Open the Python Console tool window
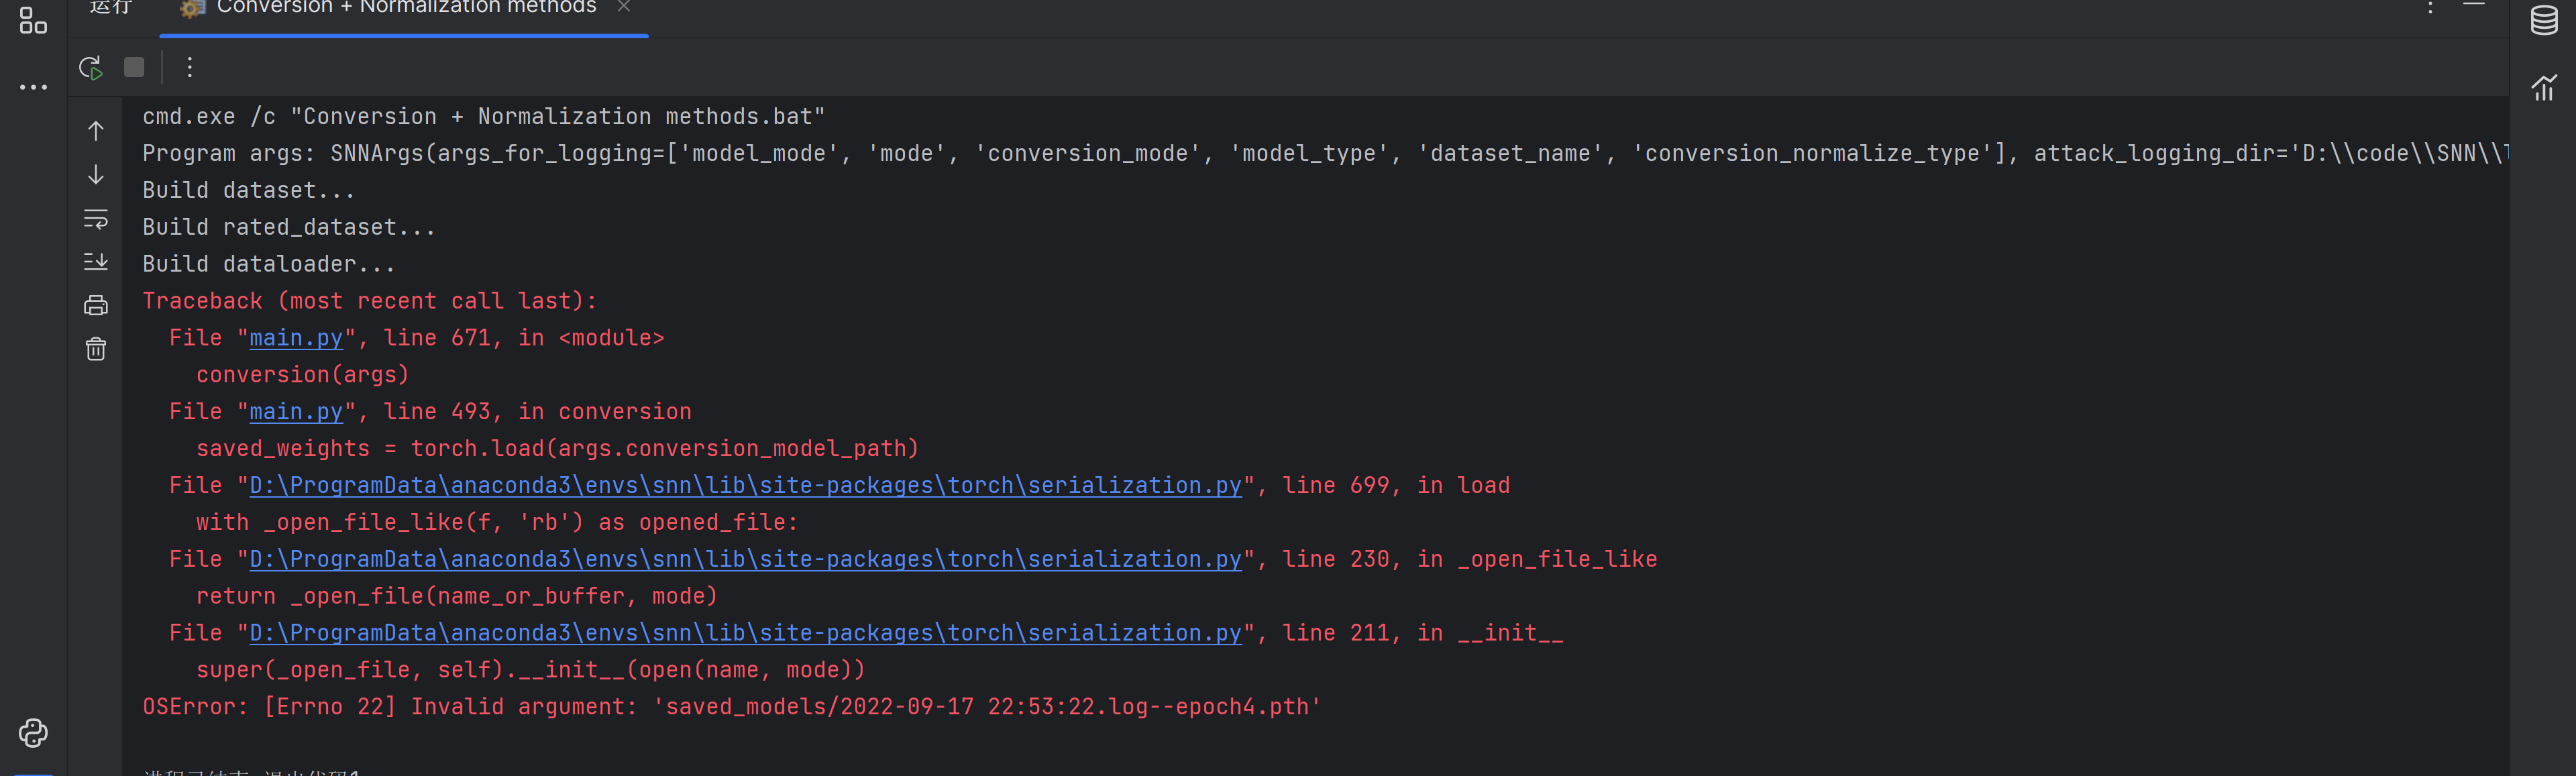The image size is (2576, 776). pyautogui.click(x=33, y=733)
